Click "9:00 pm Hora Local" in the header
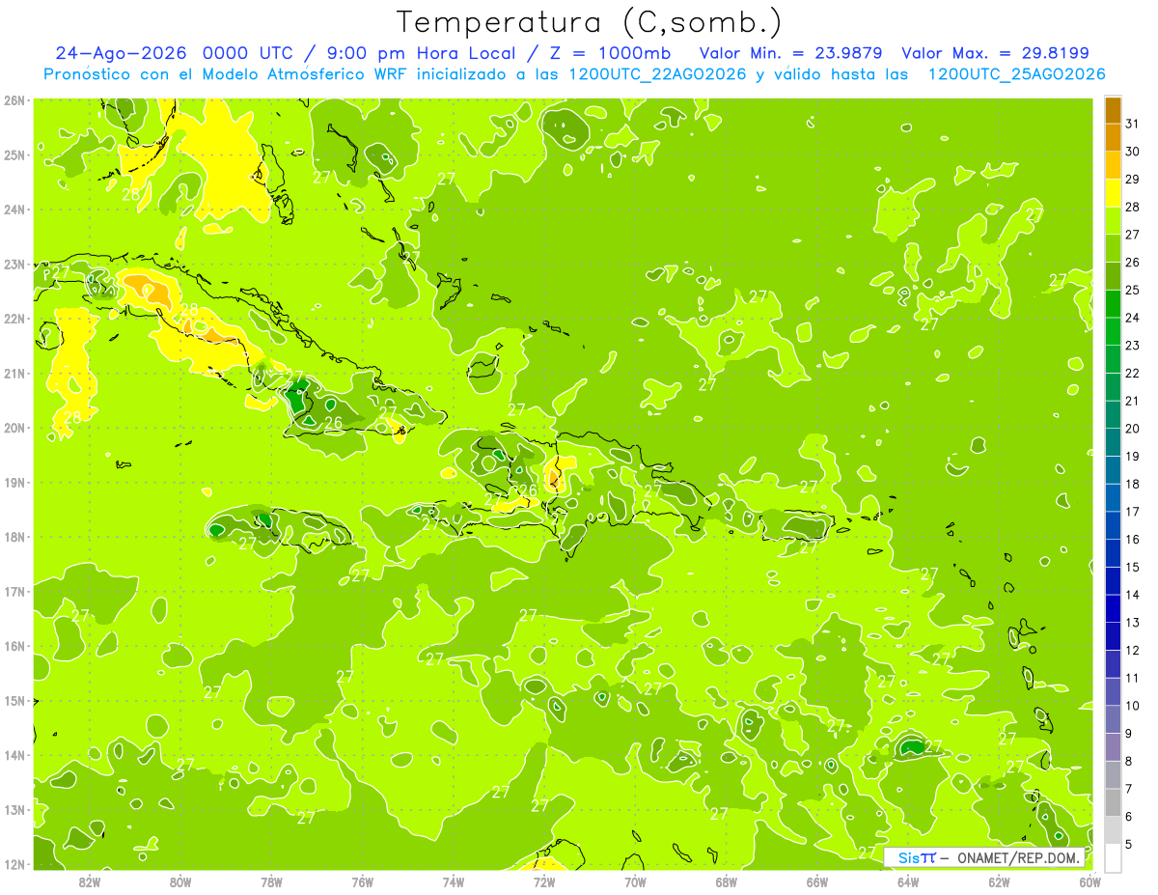Image resolution: width=1158 pixels, height=895 pixels. pyautogui.click(x=423, y=53)
